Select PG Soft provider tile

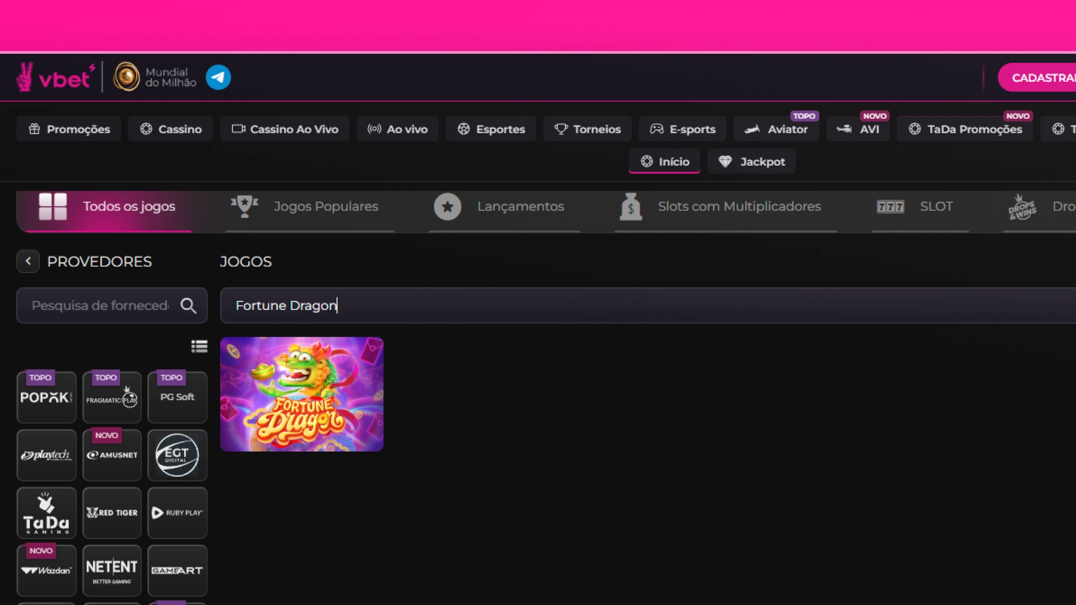[x=177, y=397]
